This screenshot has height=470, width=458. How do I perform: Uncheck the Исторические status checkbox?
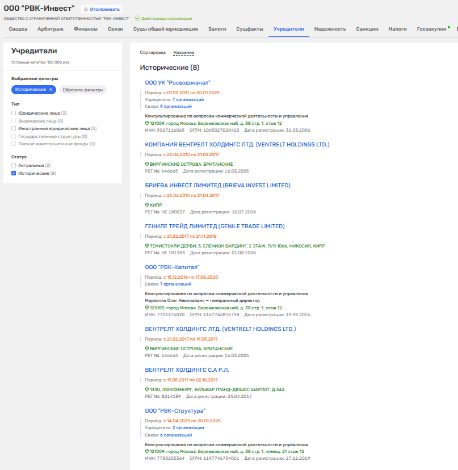14,173
